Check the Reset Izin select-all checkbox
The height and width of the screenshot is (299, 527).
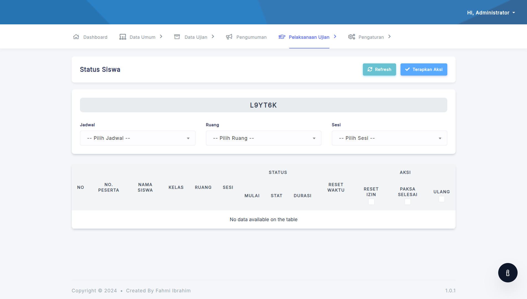click(x=371, y=202)
